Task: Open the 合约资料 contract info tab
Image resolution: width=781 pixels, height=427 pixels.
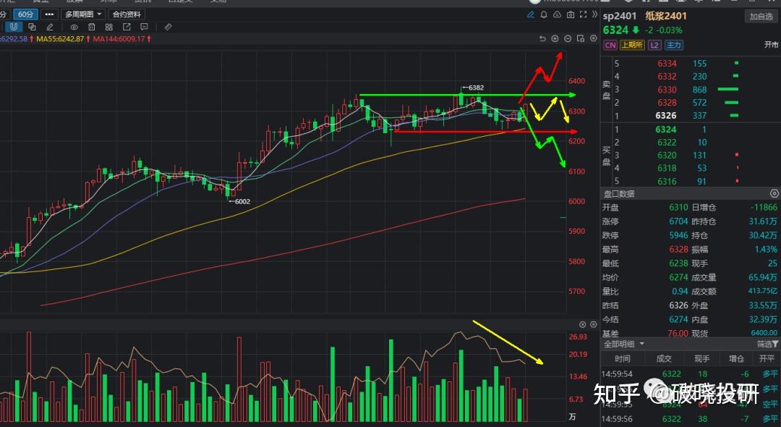Action: pyautogui.click(x=127, y=14)
